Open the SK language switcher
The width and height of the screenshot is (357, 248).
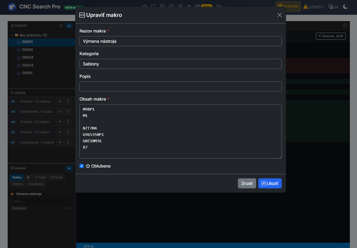pos(333,7)
